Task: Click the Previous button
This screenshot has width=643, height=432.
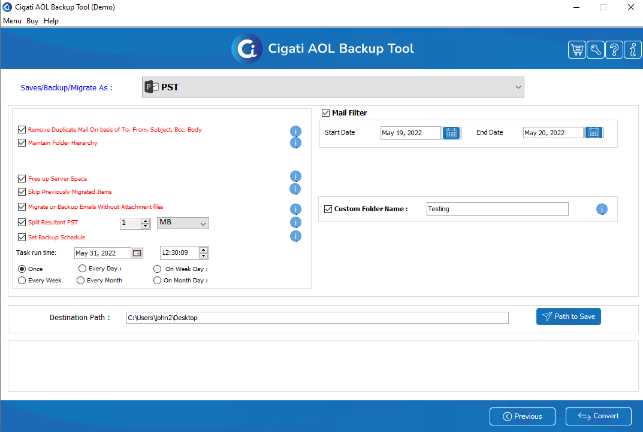Action: (523, 416)
